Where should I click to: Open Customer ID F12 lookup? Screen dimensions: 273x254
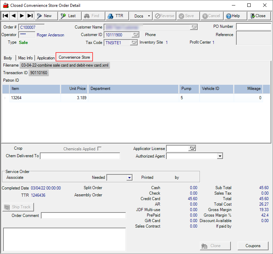(x=135, y=34)
